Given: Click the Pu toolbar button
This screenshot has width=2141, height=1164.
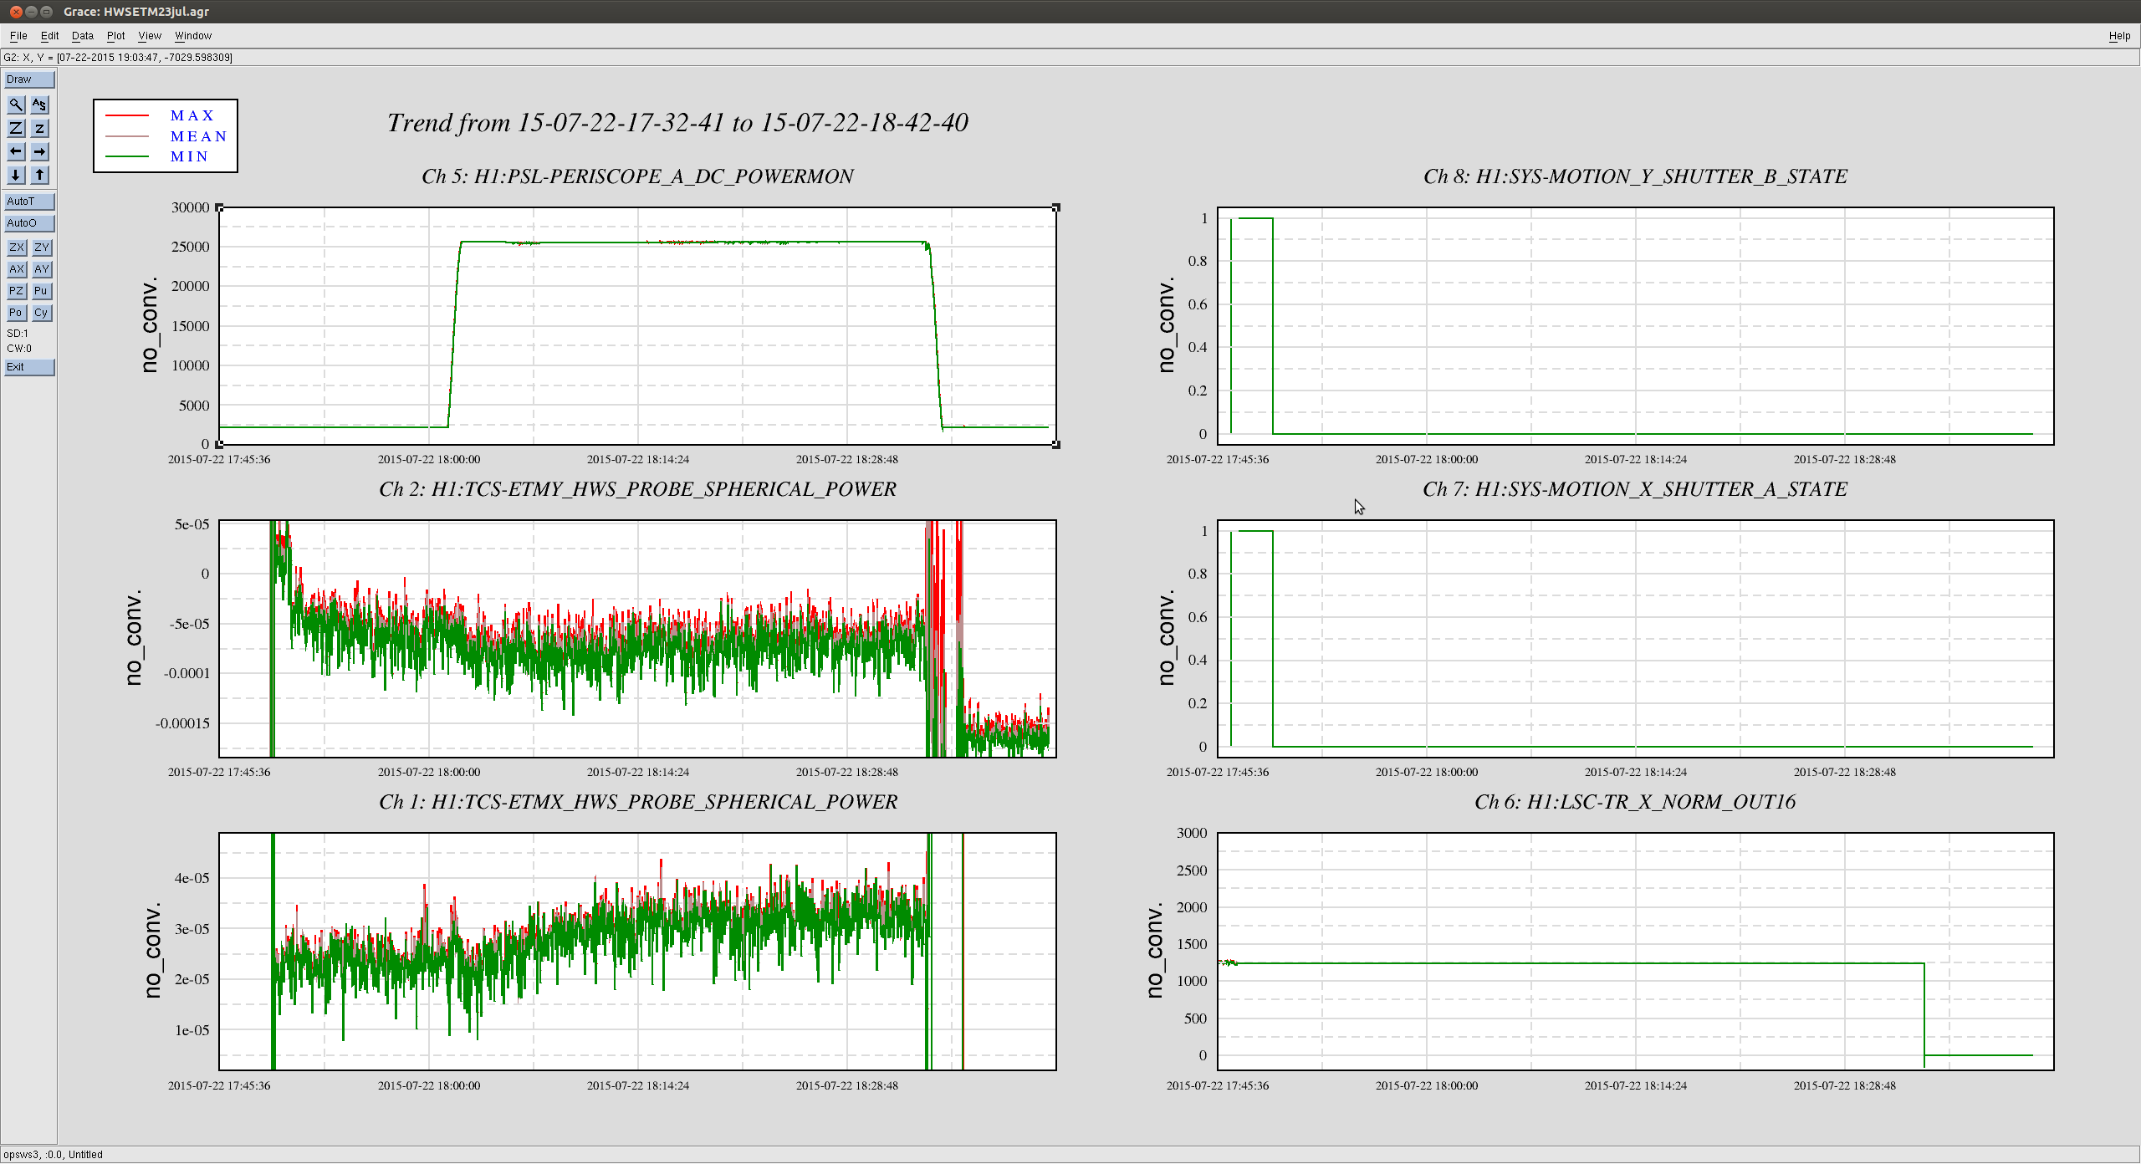Looking at the screenshot, I should 42,291.
